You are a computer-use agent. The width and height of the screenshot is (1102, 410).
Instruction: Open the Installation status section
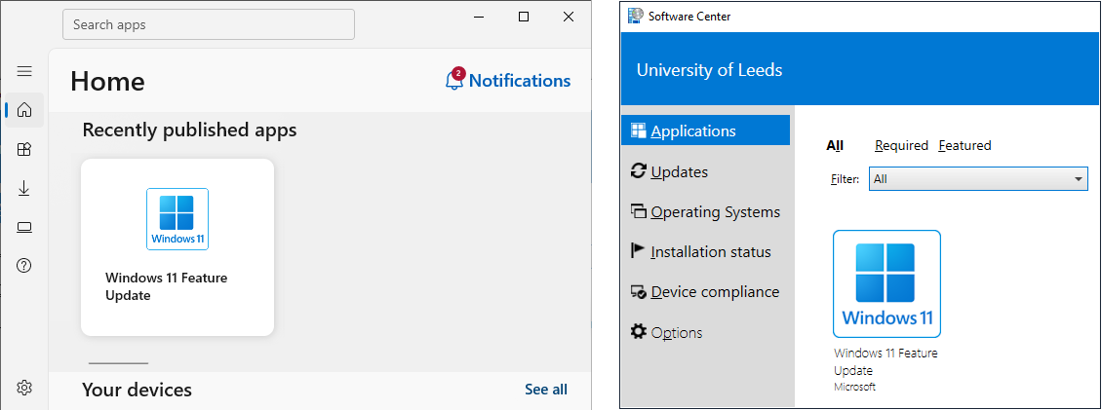pyautogui.click(x=709, y=251)
